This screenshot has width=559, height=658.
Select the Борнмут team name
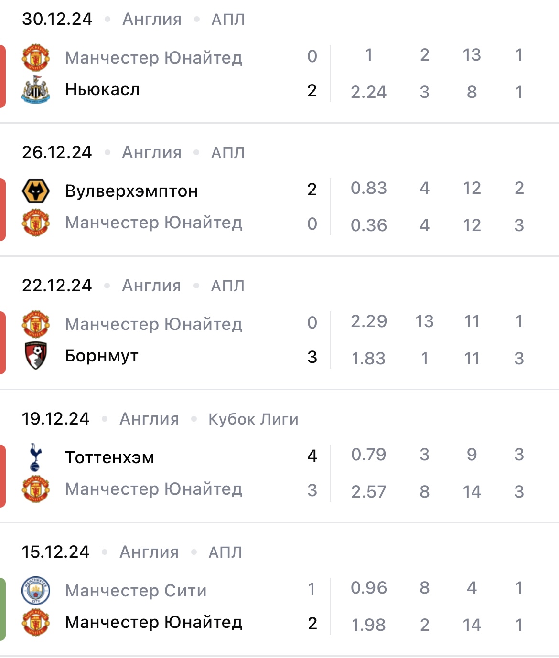coord(102,356)
